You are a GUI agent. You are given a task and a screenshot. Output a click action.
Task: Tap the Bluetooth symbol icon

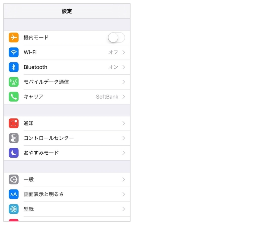tap(14, 67)
